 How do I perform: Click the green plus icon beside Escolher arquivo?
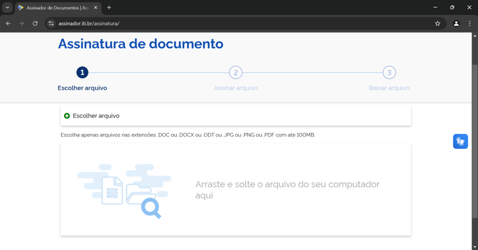coord(67,116)
